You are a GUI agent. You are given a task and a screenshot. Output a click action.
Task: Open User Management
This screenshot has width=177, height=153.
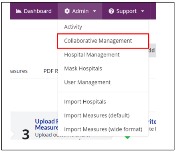(x=87, y=83)
